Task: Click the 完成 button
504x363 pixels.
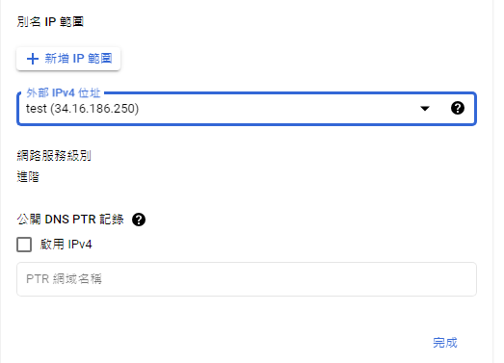Action: pos(445,343)
